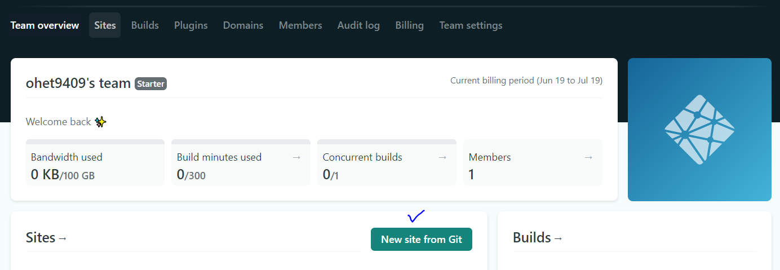Open the Sites section heading link

click(46, 238)
